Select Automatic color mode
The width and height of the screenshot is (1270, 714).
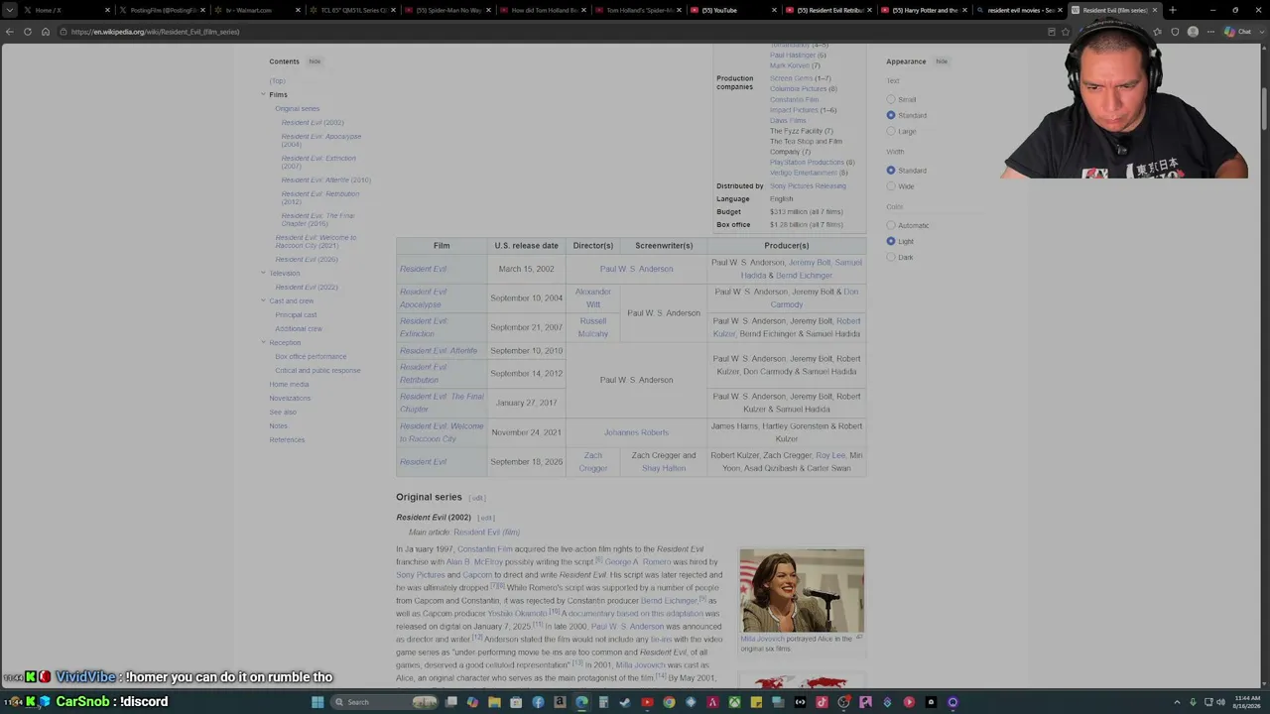tap(891, 225)
